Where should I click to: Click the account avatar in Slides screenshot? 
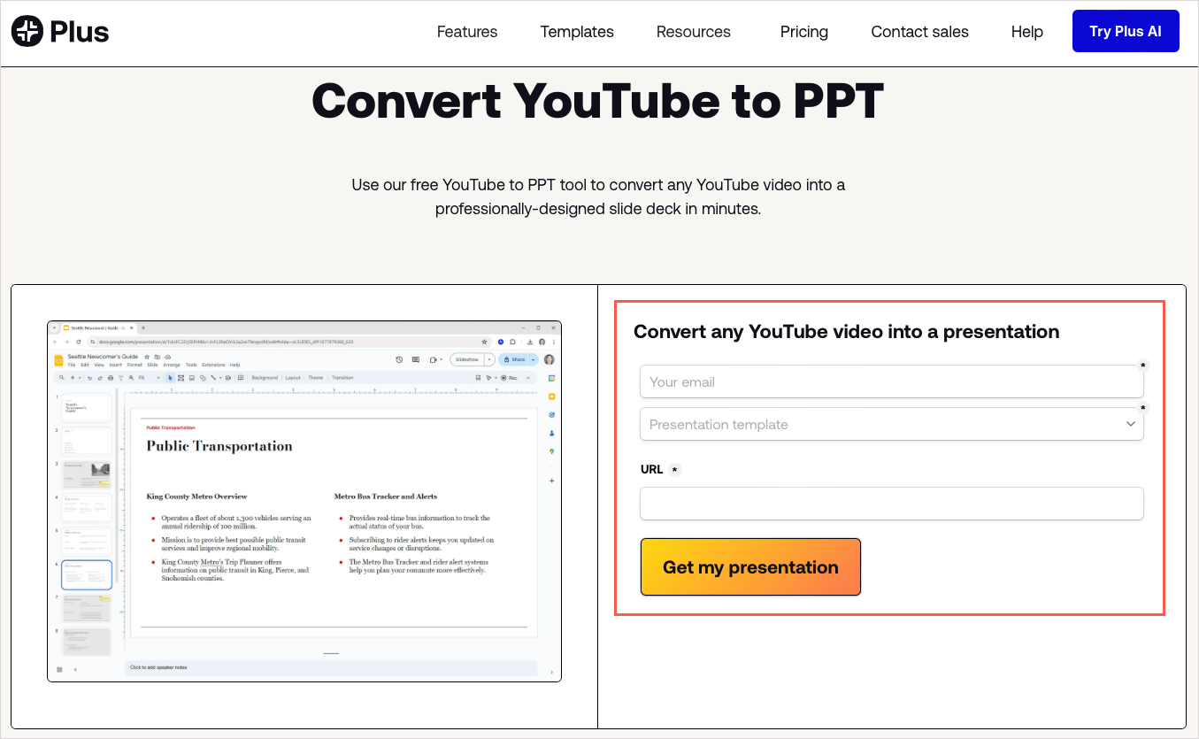[550, 359]
